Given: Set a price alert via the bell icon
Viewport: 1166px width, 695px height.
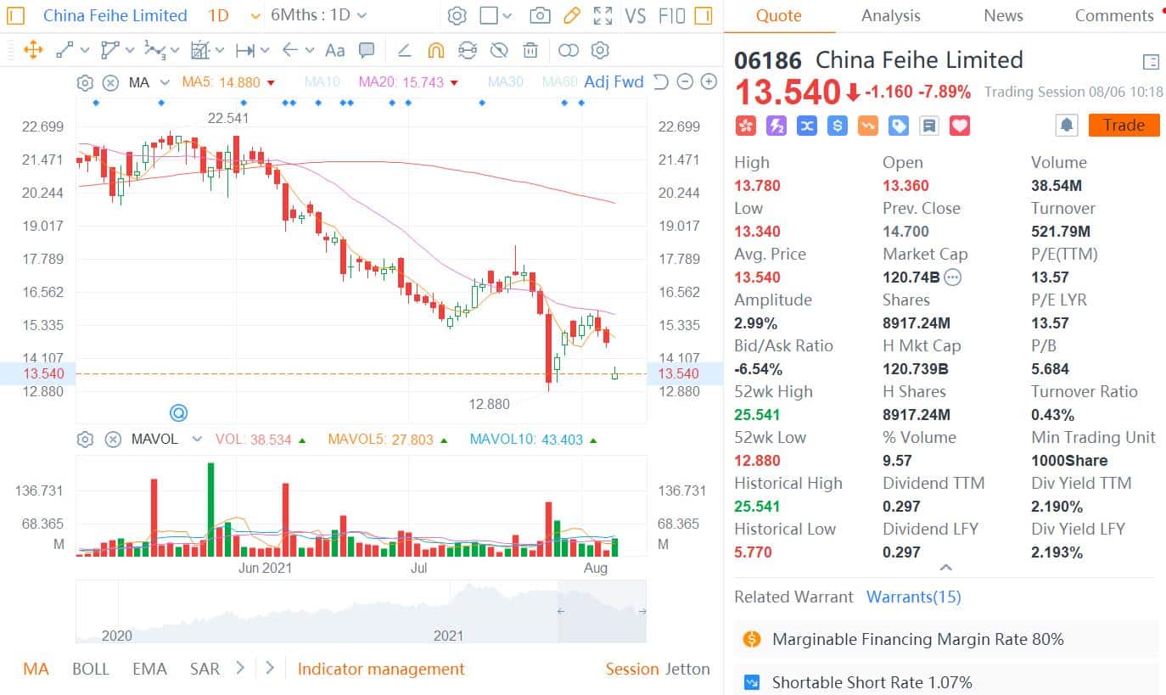Looking at the screenshot, I should pyautogui.click(x=1067, y=125).
